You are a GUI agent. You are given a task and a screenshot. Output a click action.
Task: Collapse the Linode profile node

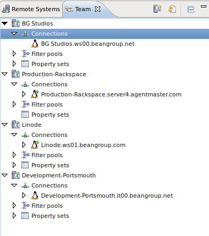[x=5, y=125]
